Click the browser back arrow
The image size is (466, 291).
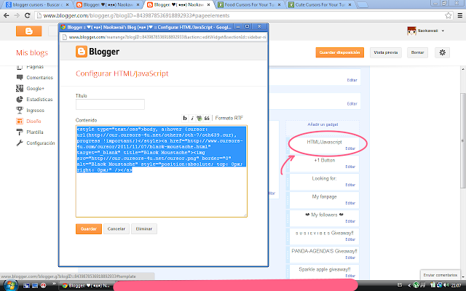point(7,16)
